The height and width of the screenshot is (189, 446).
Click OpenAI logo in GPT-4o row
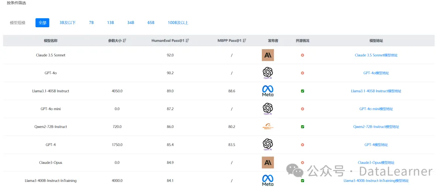point(268,73)
